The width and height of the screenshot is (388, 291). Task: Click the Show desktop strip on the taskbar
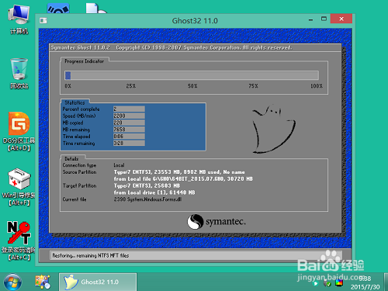(x=386, y=282)
